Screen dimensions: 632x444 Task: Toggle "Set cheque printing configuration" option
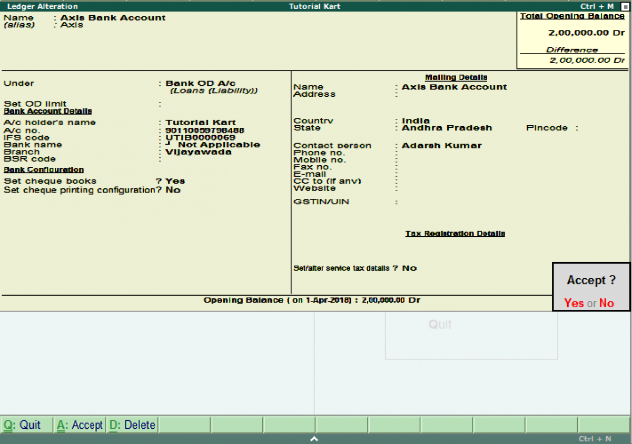[x=172, y=190]
